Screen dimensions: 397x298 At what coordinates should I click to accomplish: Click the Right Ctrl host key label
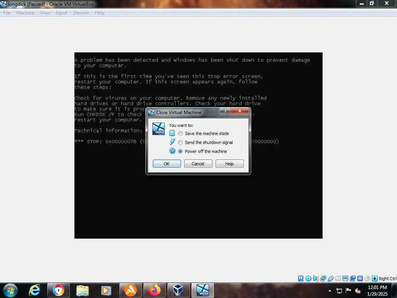(x=388, y=279)
